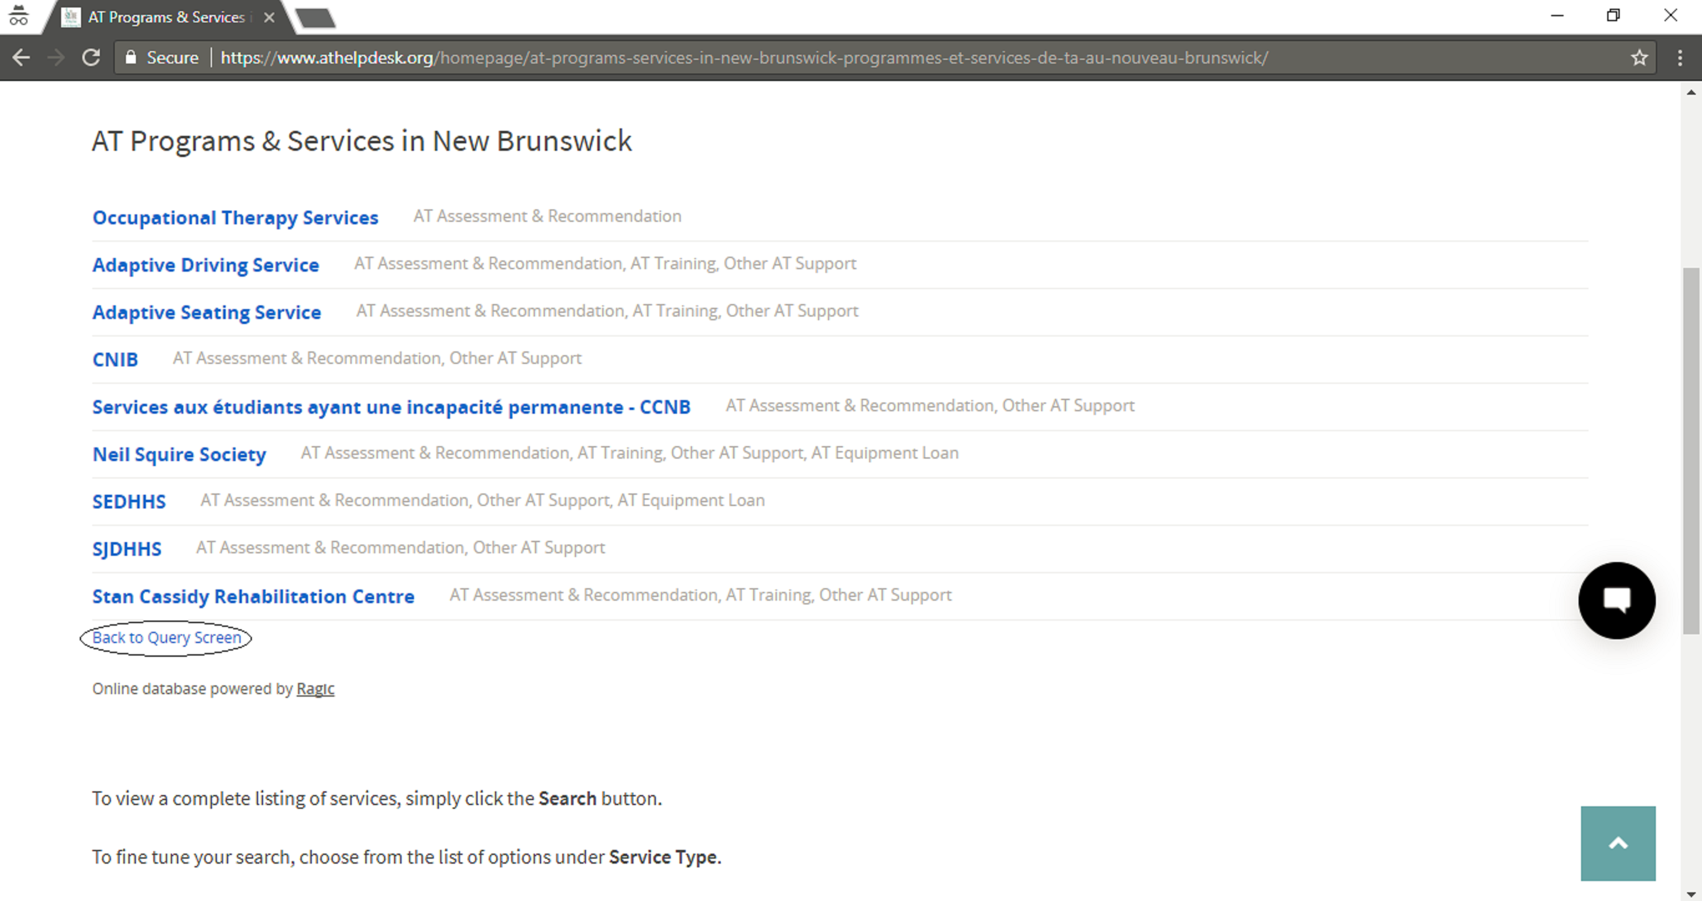The height and width of the screenshot is (901, 1702).
Task: Open the CNIB link
Action: click(x=115, y=360)
